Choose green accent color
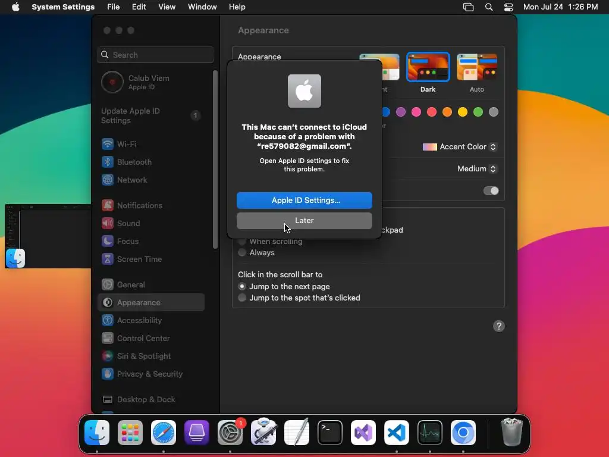 tap(478, 112)
